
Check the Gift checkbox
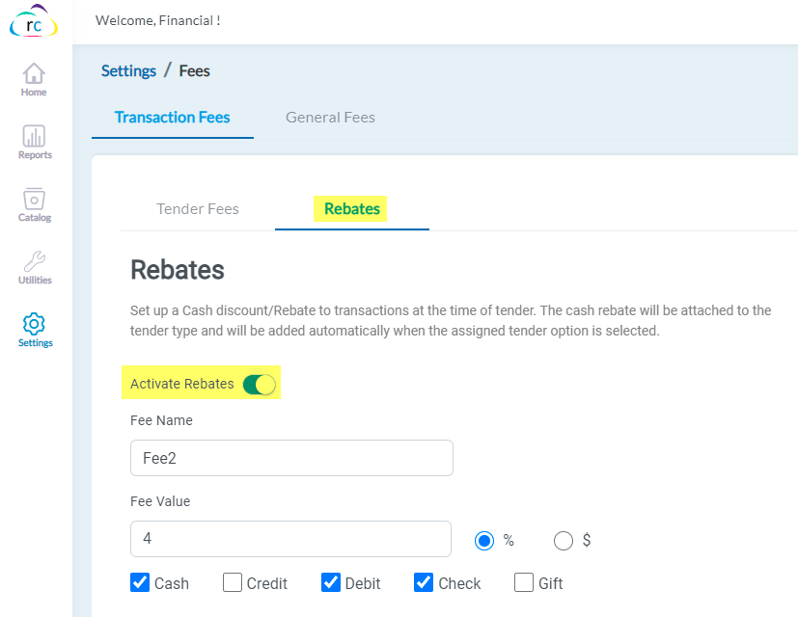(524, 582)
